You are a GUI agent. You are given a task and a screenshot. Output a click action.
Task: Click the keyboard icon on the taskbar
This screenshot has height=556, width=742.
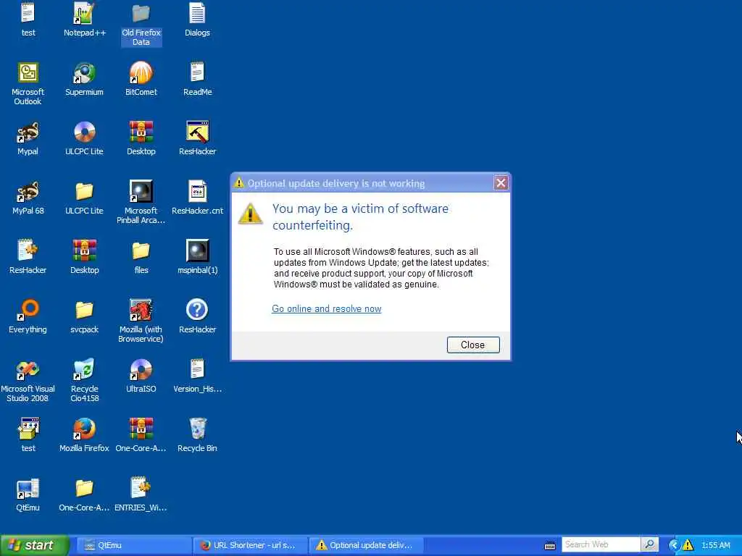pos(550,546)
